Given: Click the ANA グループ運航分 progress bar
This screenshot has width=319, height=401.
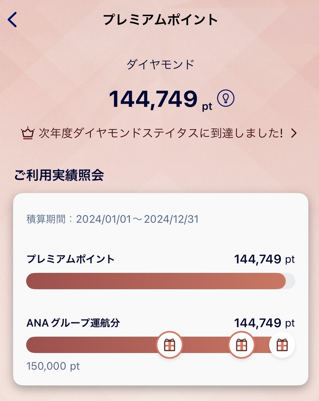Looking at the screenshot, I should (x=161, y=345).
